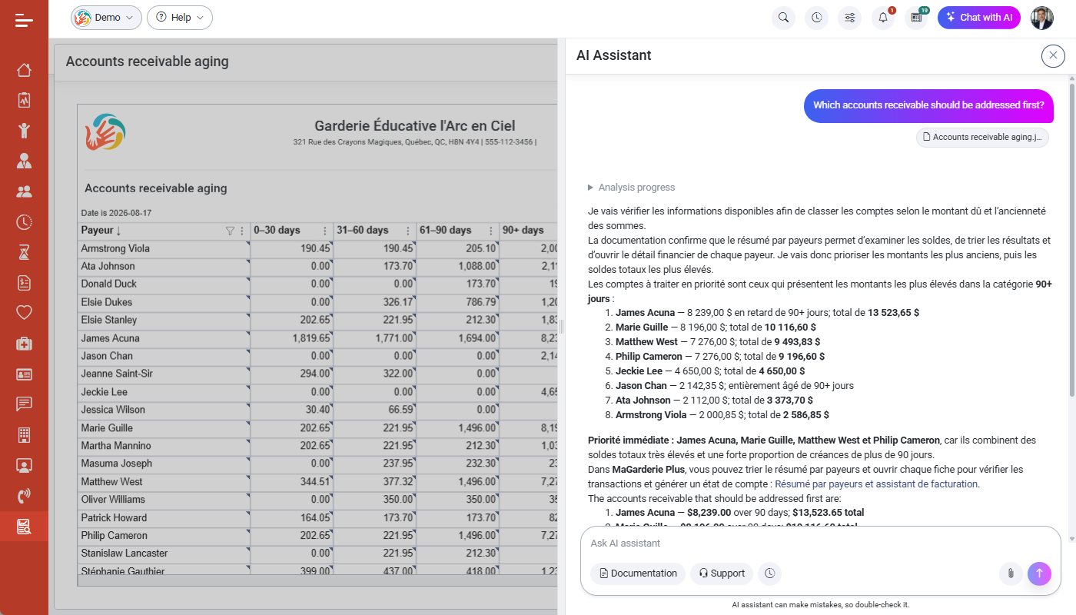This screenshot has height=615, width=1076.
Task: Open the single staff person sidebar icon
Action: pos(24,161)
